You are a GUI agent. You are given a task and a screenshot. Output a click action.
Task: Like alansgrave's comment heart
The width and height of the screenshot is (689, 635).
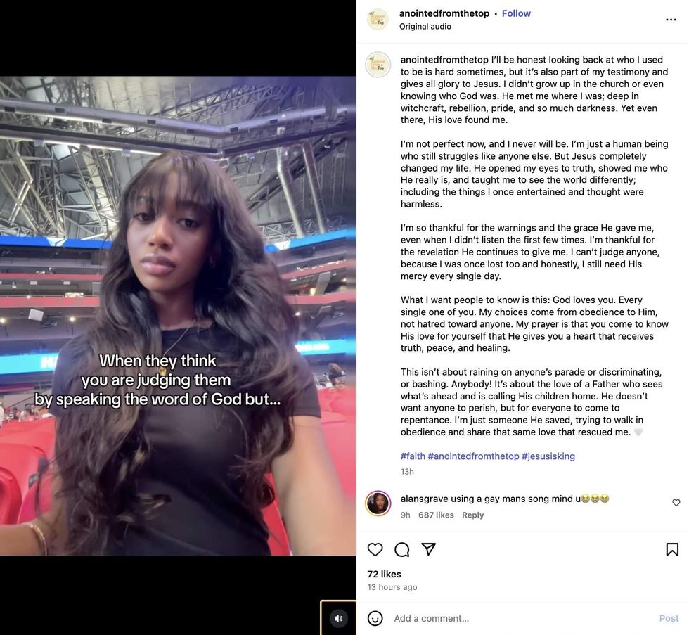pos(676,503)
